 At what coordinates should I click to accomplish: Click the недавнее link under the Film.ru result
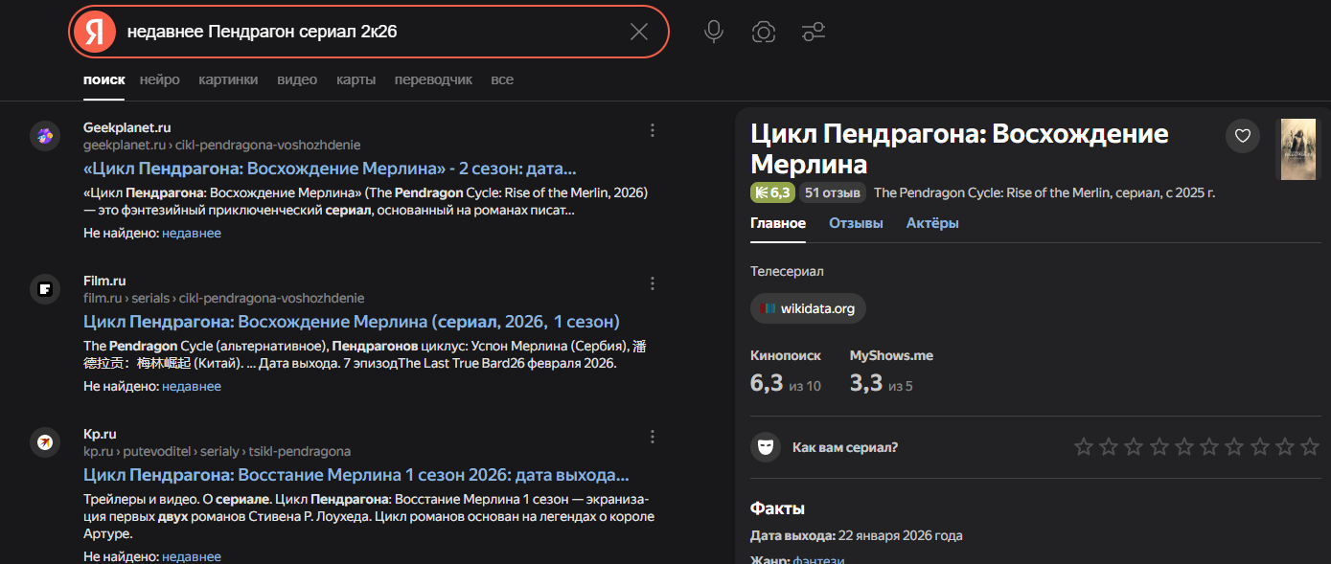point(192,386)
